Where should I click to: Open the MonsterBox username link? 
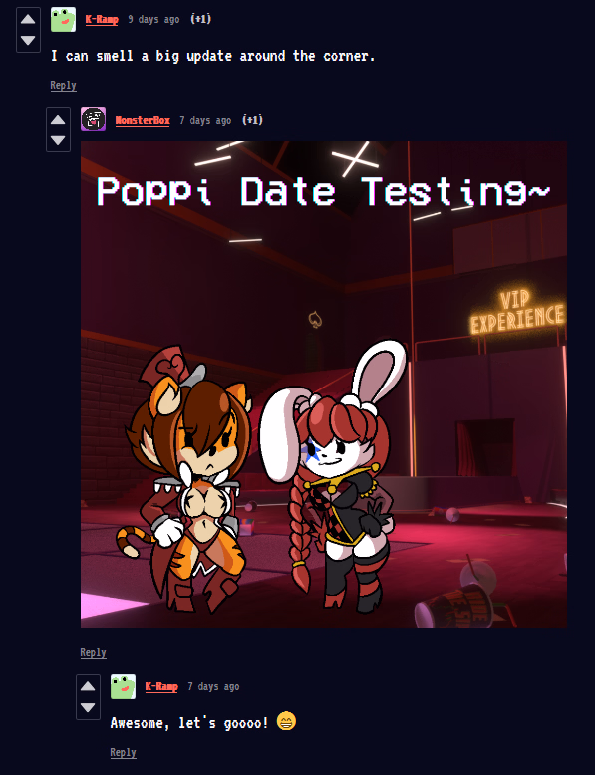click(x=143, y=120)
